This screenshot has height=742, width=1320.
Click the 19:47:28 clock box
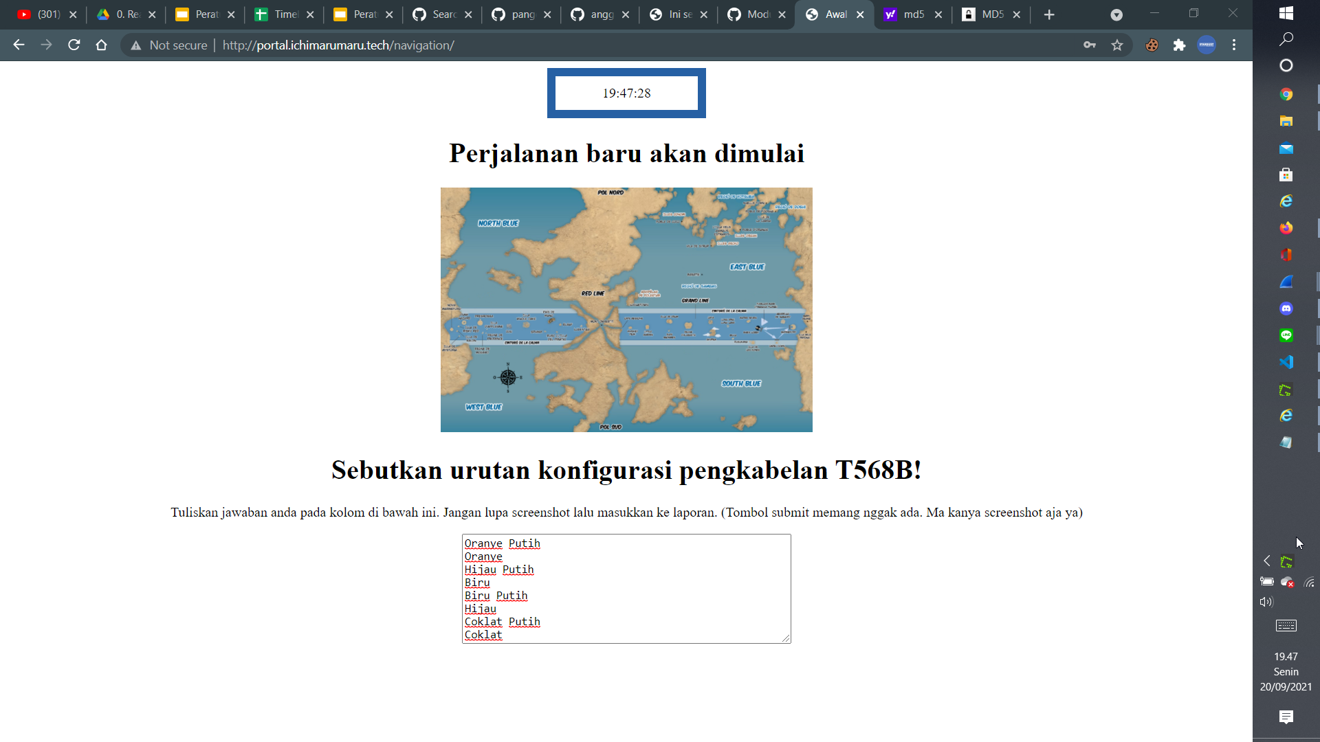click(626, 93)
